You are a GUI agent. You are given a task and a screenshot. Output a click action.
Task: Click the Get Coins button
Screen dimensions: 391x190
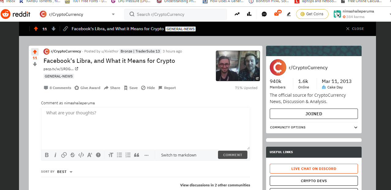click(x=312, y=14)
